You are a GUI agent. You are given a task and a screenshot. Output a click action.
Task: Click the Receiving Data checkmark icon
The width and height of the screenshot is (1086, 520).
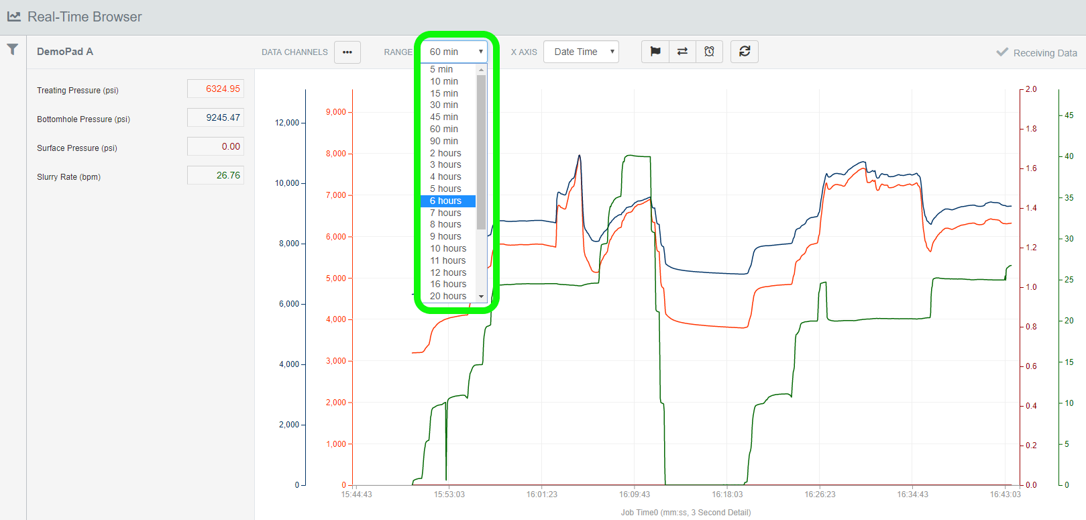1002,52
